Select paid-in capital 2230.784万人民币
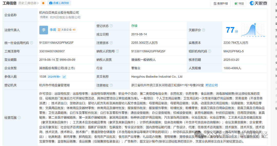The image size is (277, 146). coord(236,43)
